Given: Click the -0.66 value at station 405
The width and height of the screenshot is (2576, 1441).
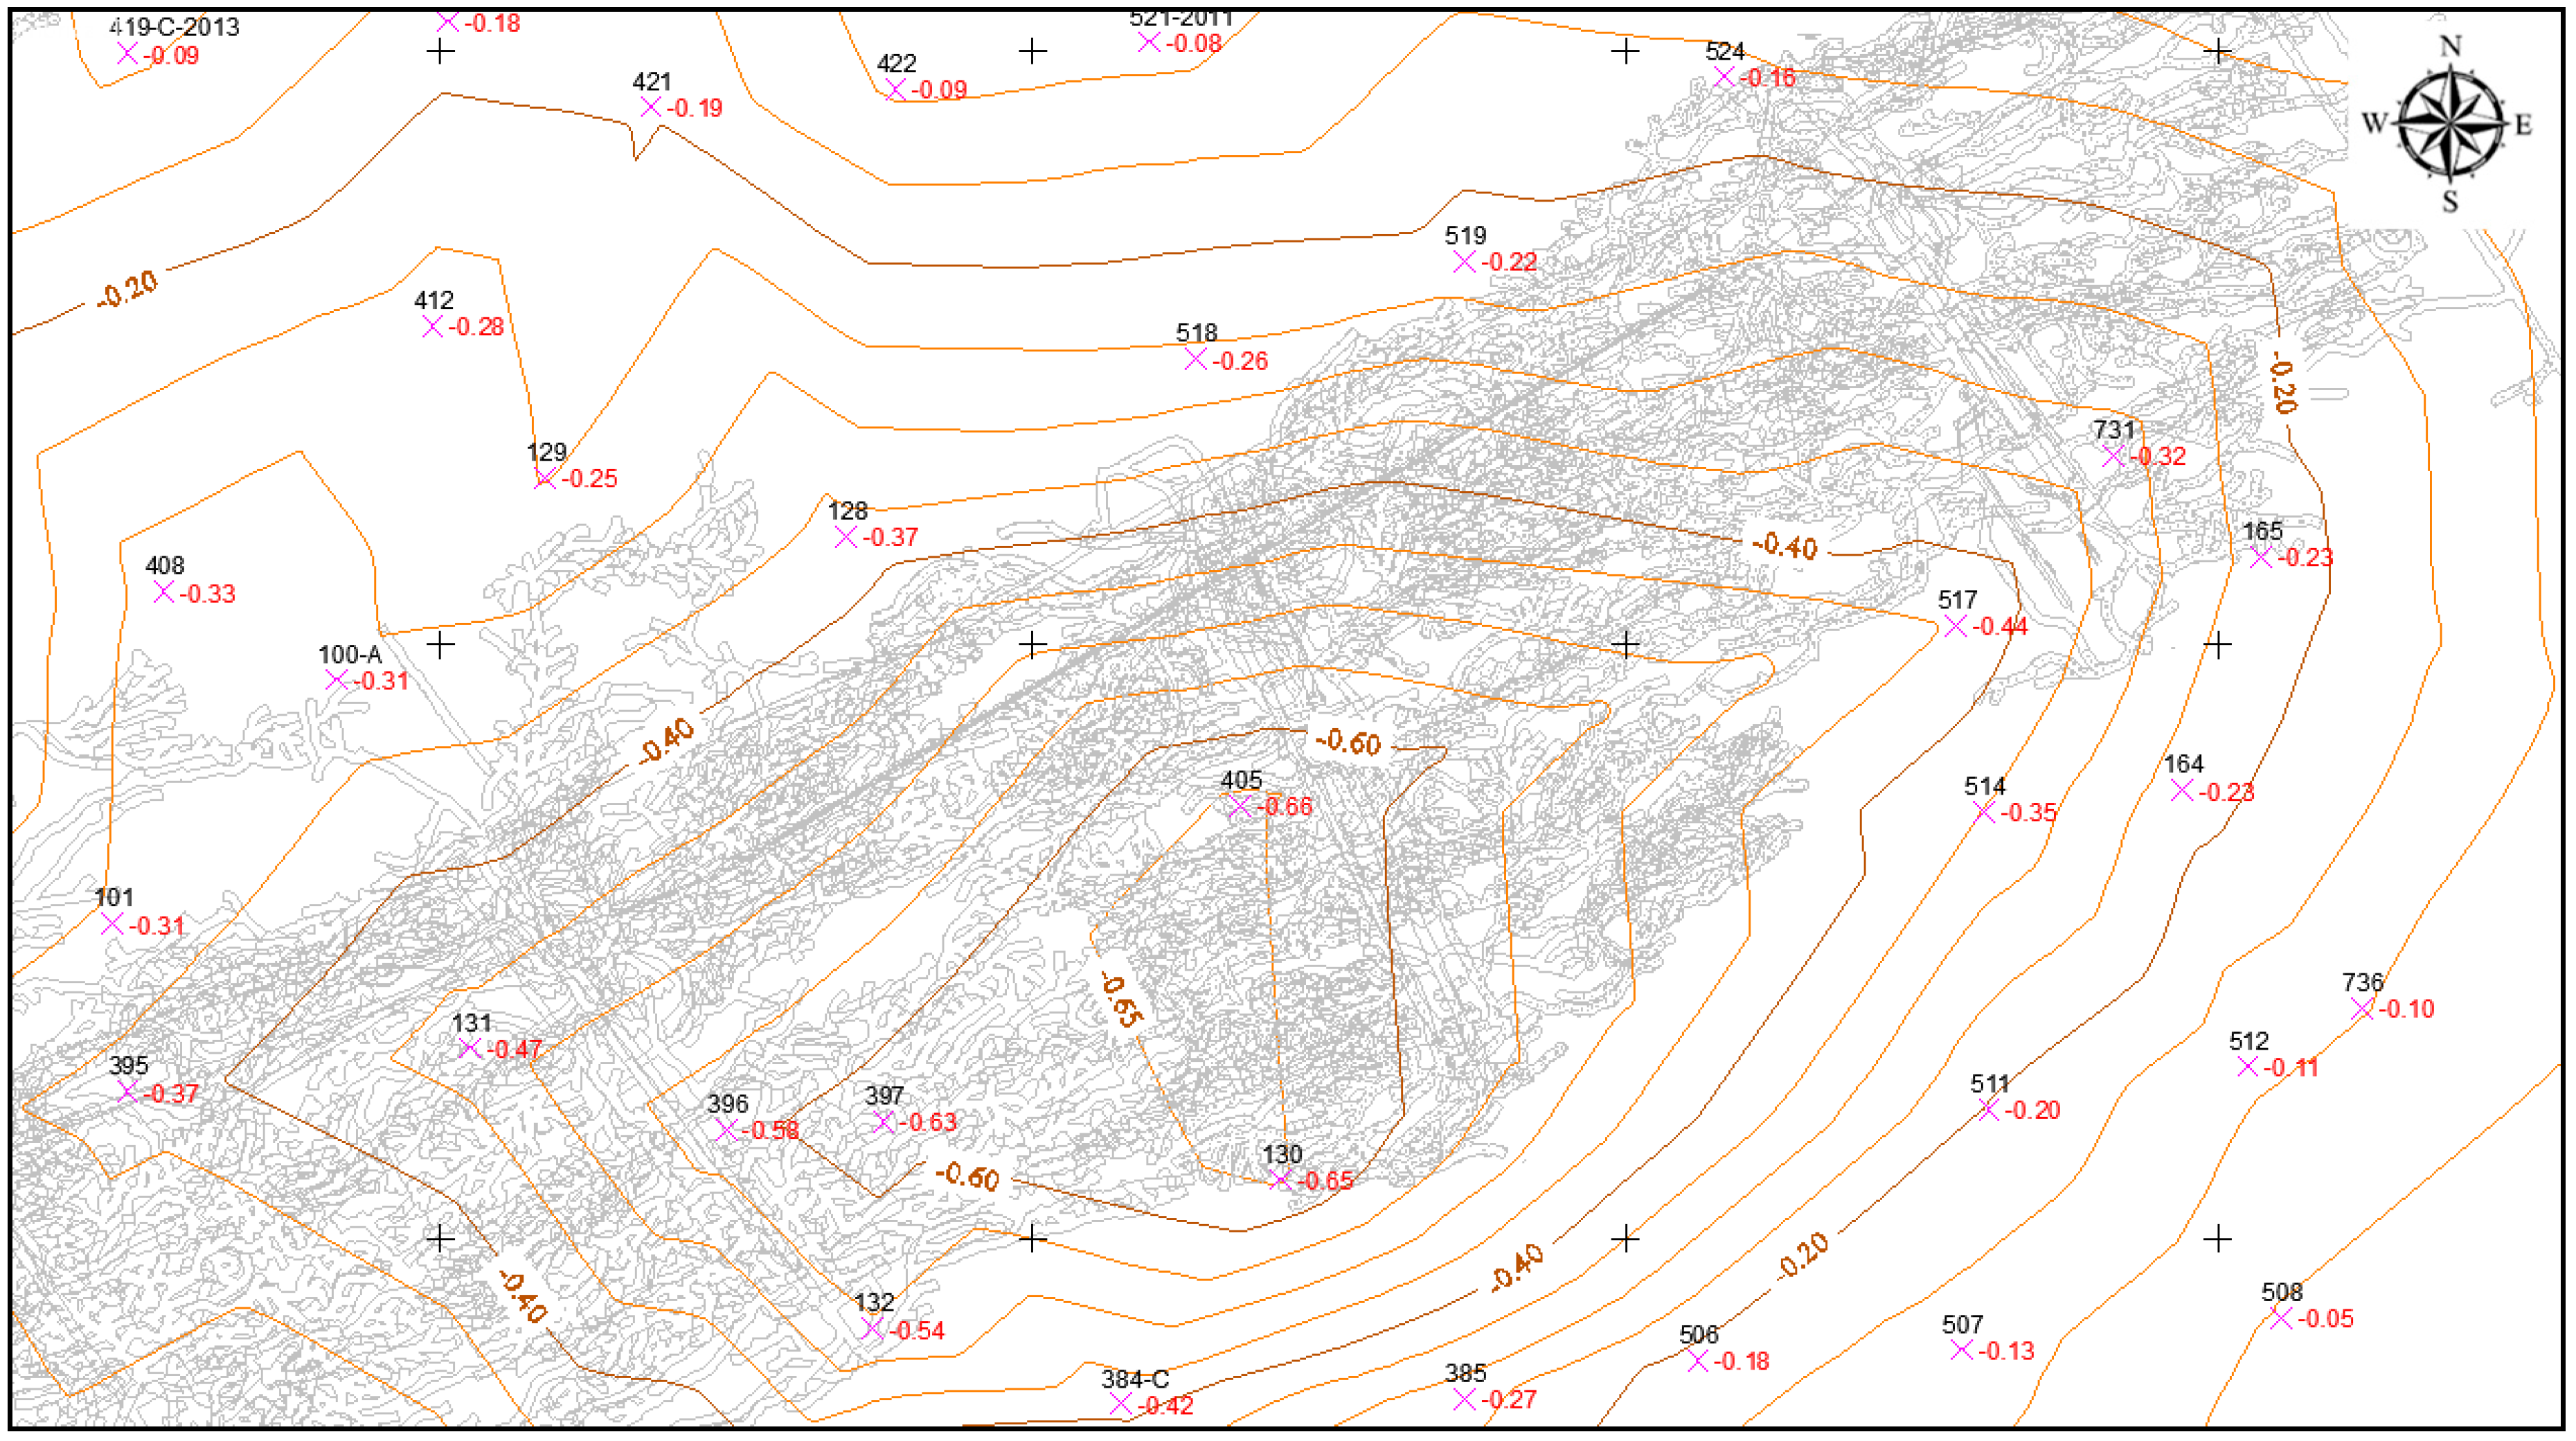Looking at the screenshot, I should 1284,806.
